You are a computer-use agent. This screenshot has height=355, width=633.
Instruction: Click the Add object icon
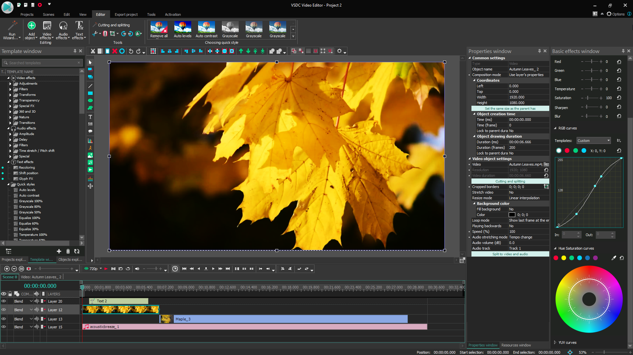click(31, 26)
